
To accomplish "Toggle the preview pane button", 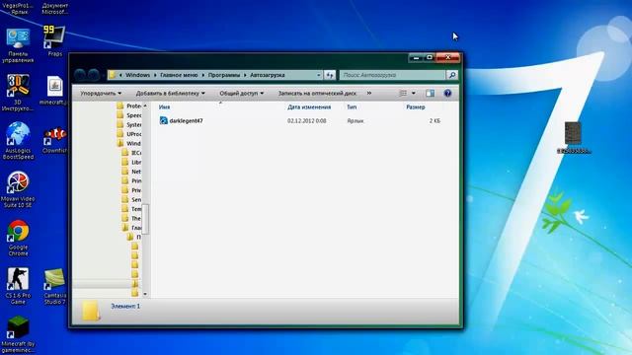I will coord(431,93).
